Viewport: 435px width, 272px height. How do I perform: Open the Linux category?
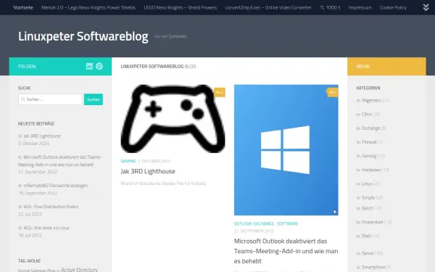(366, 184)
